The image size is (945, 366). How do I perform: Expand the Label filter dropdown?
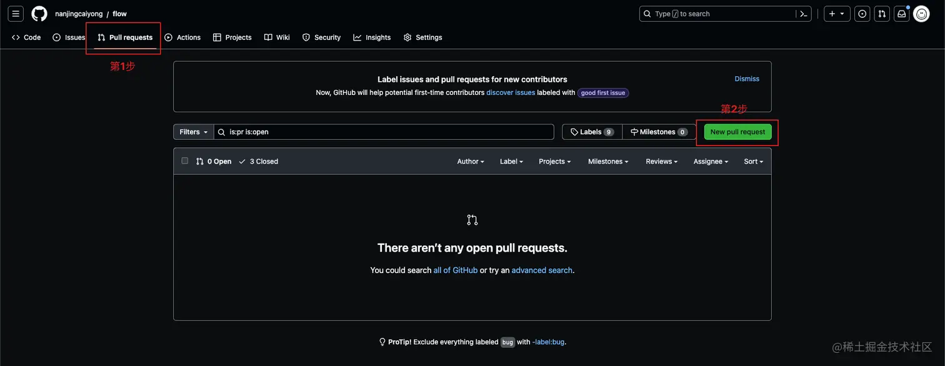point(511,161)
